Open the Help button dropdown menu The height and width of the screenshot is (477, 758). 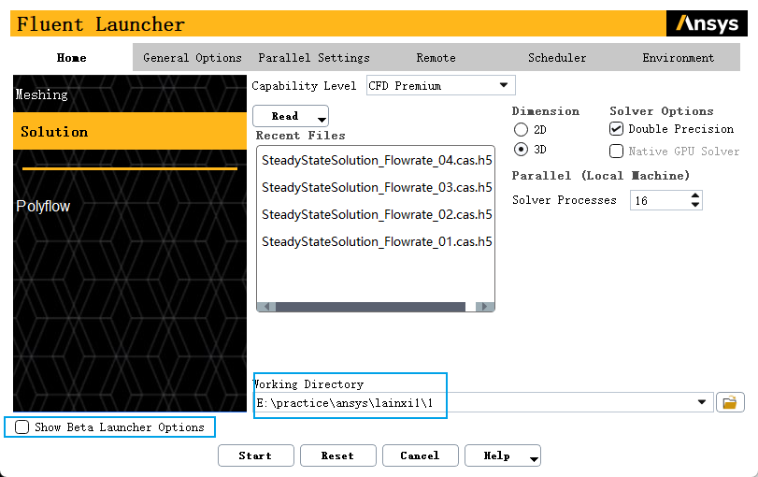[x=534, y=457]
